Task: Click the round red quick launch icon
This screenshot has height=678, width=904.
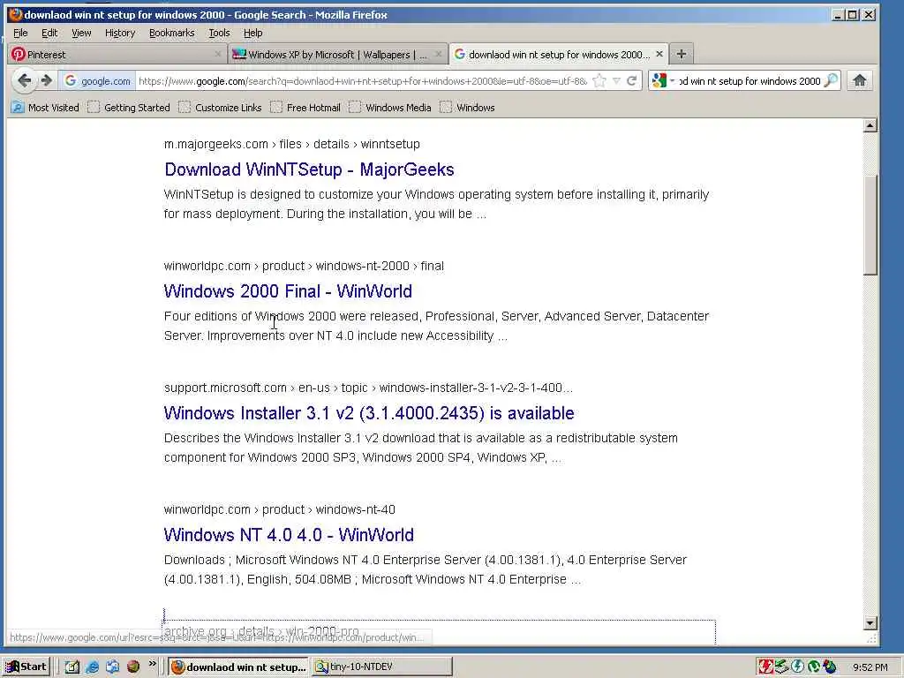Action: (133, 667)
